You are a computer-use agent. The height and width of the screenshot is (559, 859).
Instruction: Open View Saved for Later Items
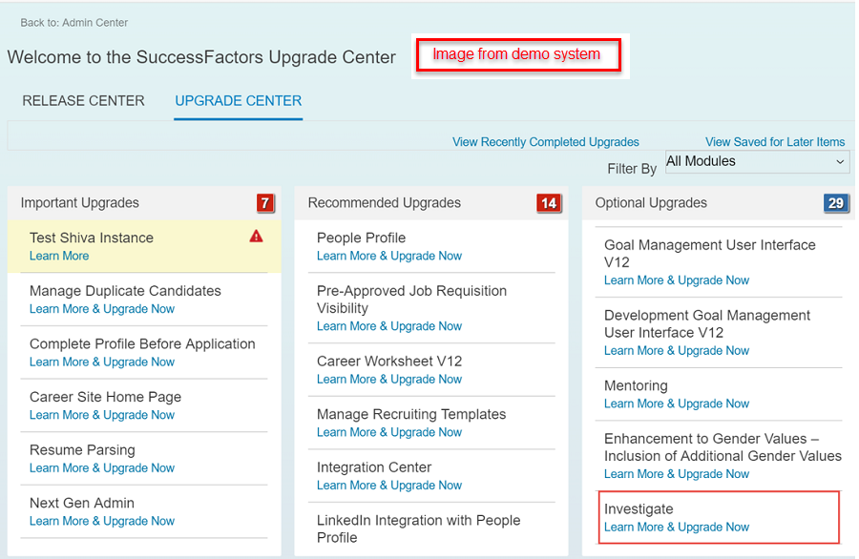pos(775,142)
